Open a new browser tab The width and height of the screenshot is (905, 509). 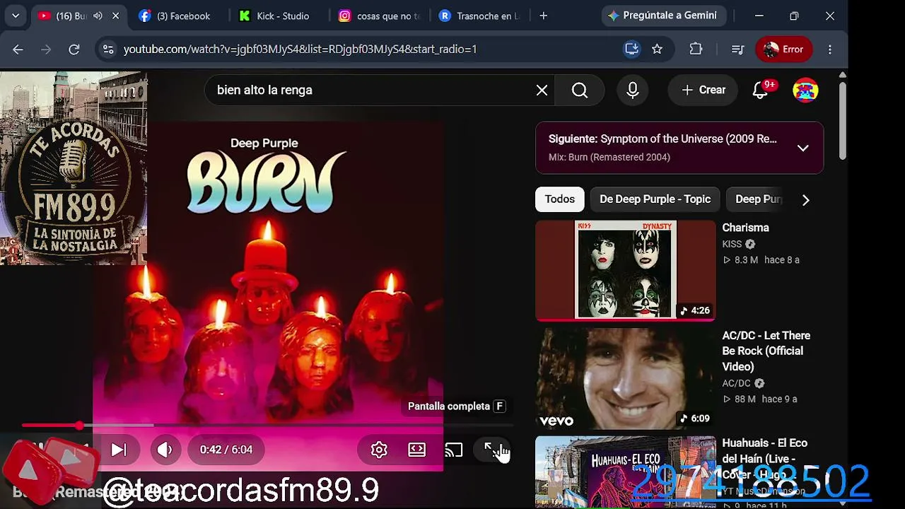(x=543, y=16)
